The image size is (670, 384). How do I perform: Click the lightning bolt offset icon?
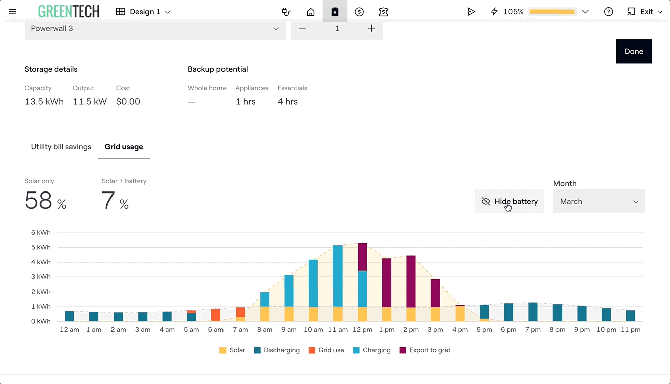[x=494, y=12]
